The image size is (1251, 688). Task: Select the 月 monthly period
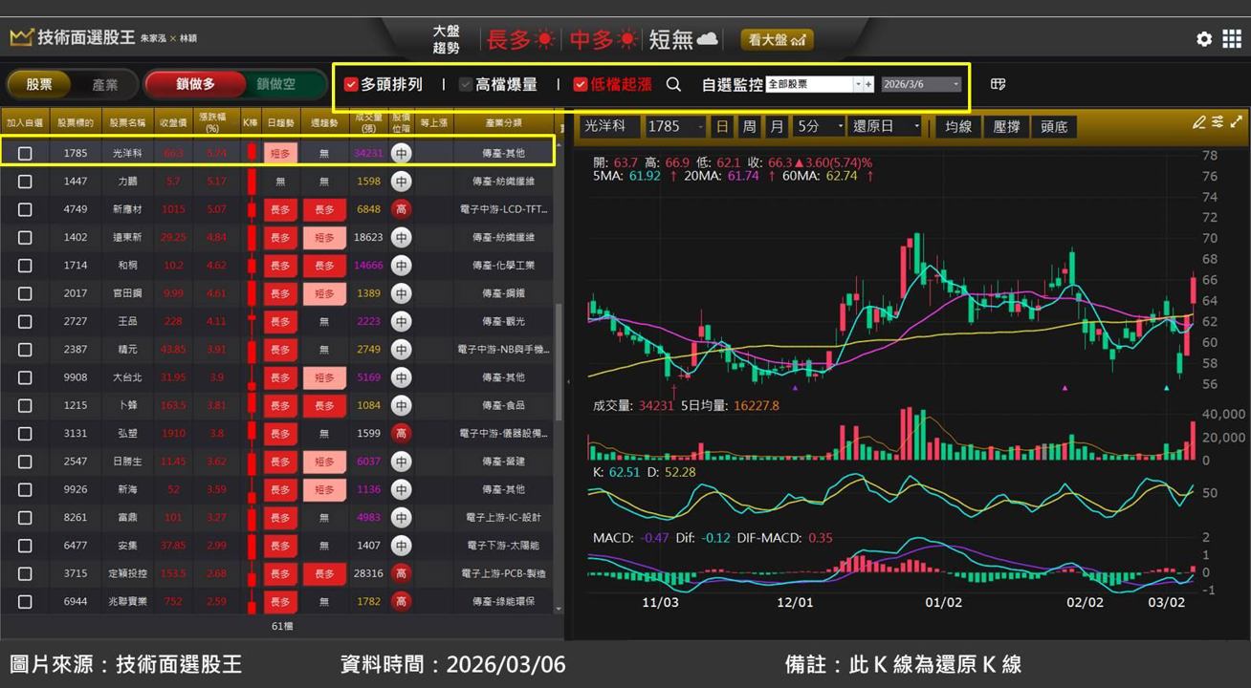[x=777, y=126]
